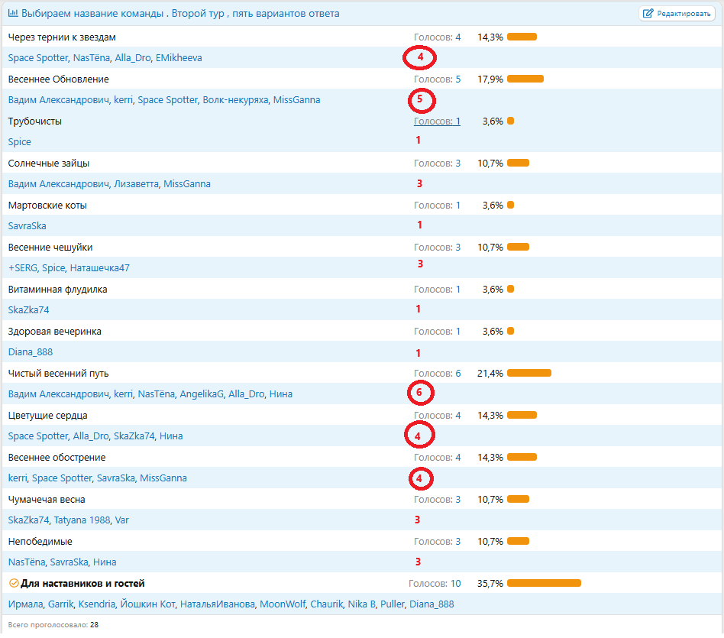Viewport: 724px width, 638px height.
Task: Open Var user link
Action: click(x=122, y=520)
